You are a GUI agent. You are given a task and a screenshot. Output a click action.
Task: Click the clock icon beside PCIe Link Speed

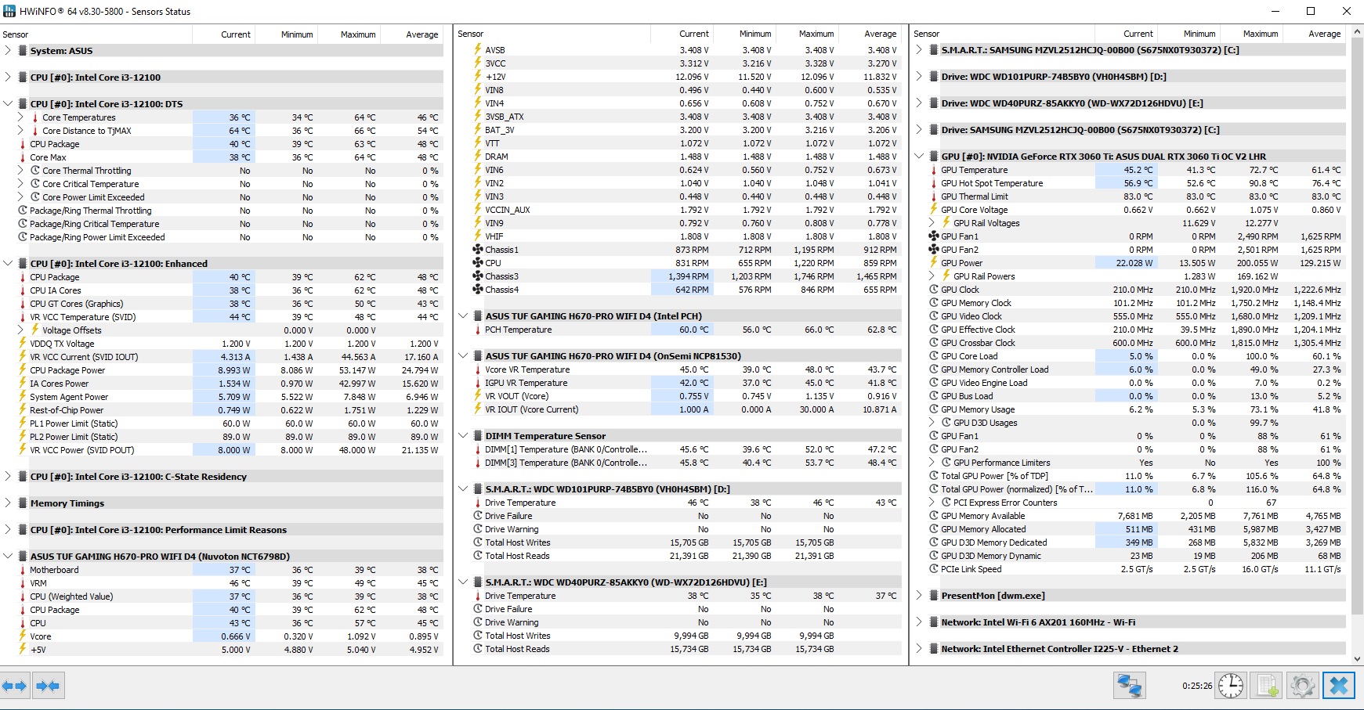tap(934, 569)
